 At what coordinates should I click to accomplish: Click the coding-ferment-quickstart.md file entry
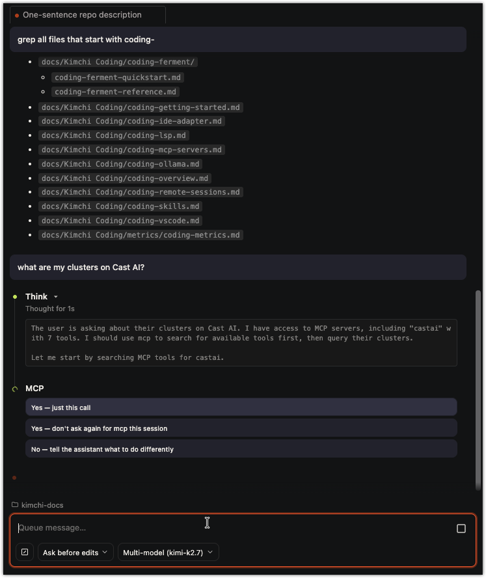pyautogui.click(x=118, y=77)
